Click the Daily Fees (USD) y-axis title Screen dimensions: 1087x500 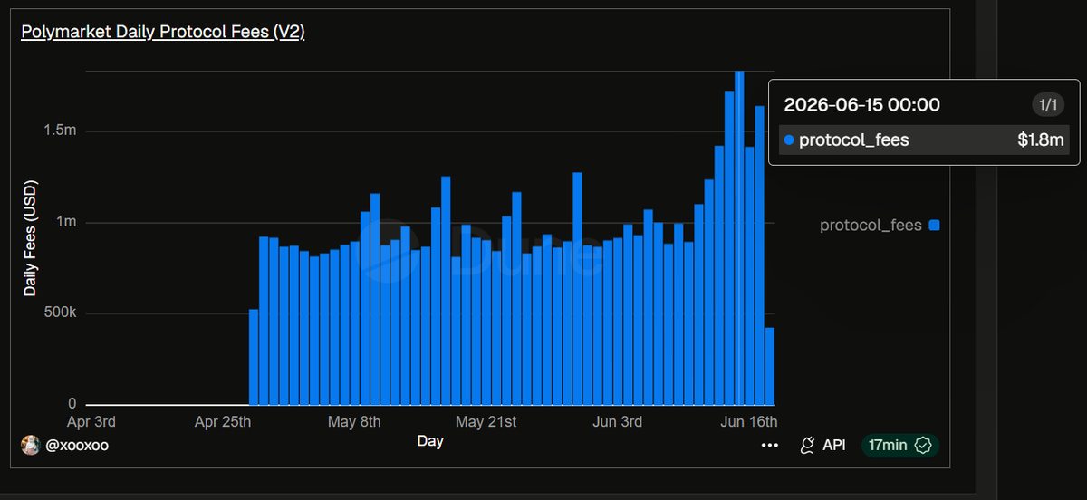30,237
